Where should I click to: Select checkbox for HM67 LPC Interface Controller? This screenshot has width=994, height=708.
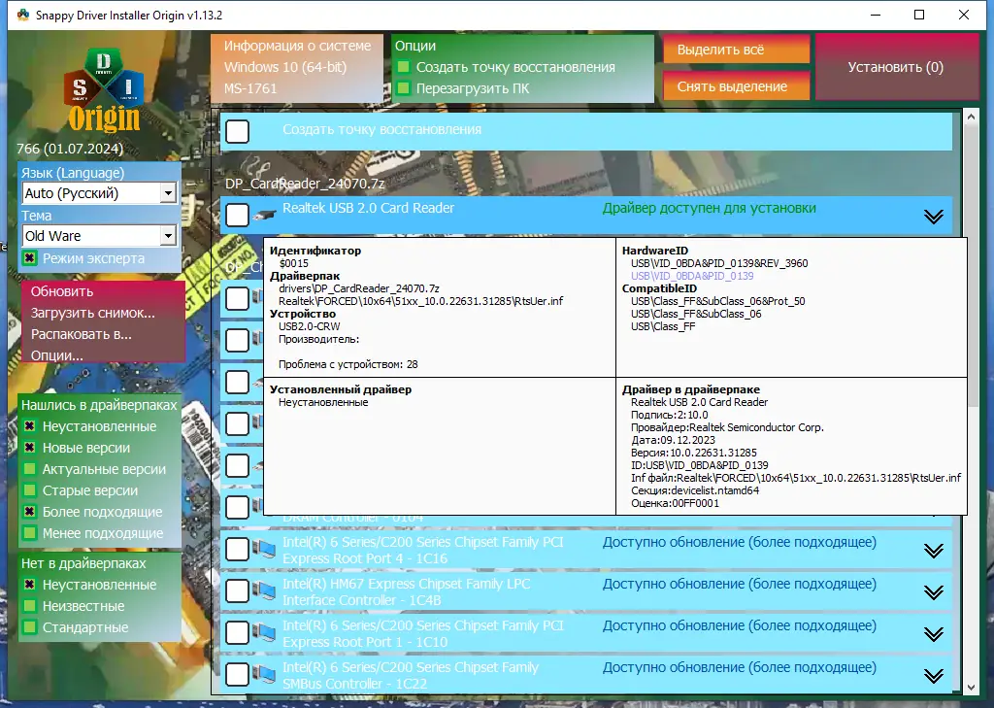click(237, 591)
